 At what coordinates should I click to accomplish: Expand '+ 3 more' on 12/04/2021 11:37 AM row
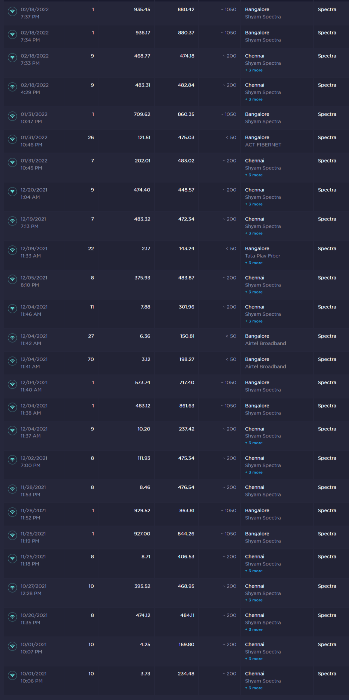tap(254, 443)
